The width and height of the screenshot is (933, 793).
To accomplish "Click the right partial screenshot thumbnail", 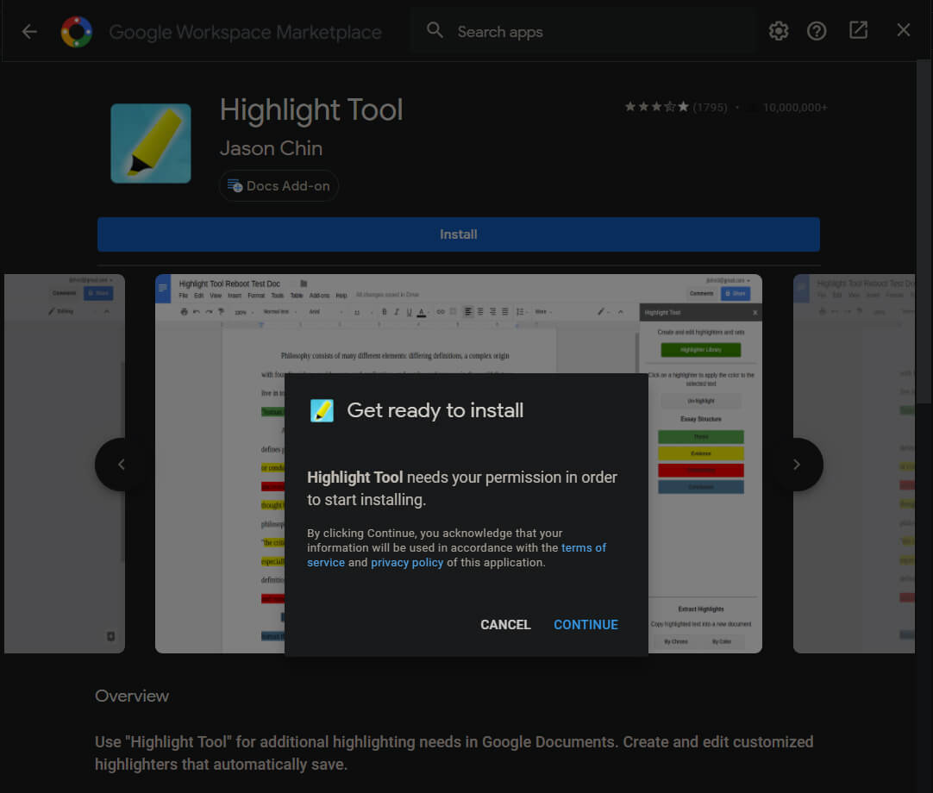I will coord(854,464).
